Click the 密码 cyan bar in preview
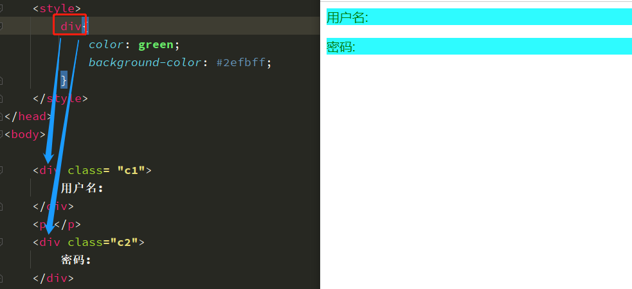The width and height of the screenshot is (632, 289). [x=478, y=46]
